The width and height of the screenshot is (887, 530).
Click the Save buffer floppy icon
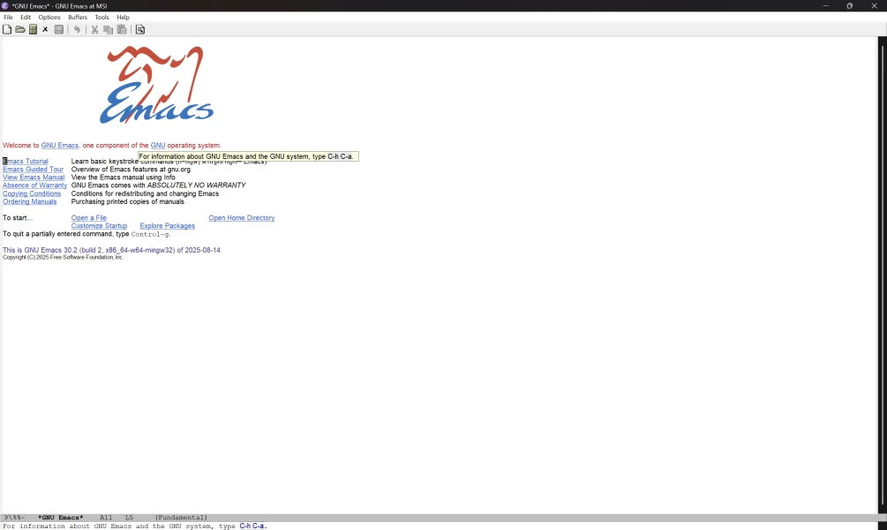(59, 29)
